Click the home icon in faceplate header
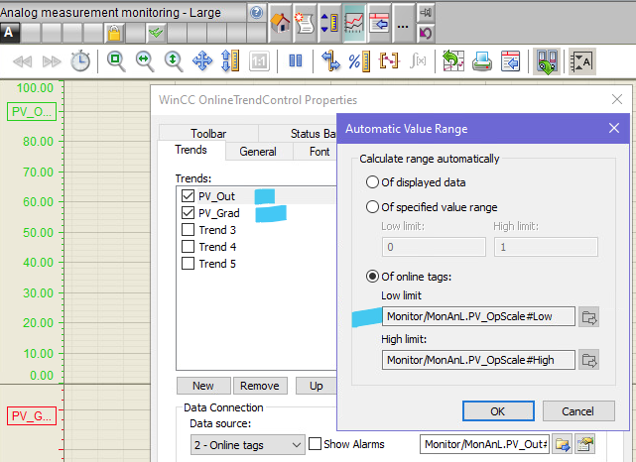 click(x=281, y=22)
